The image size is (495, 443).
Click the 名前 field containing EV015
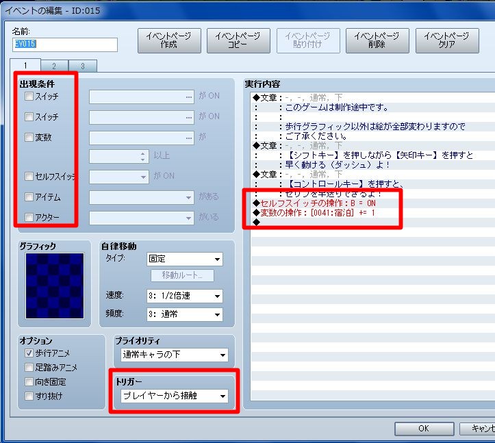[x=65, y=45]
